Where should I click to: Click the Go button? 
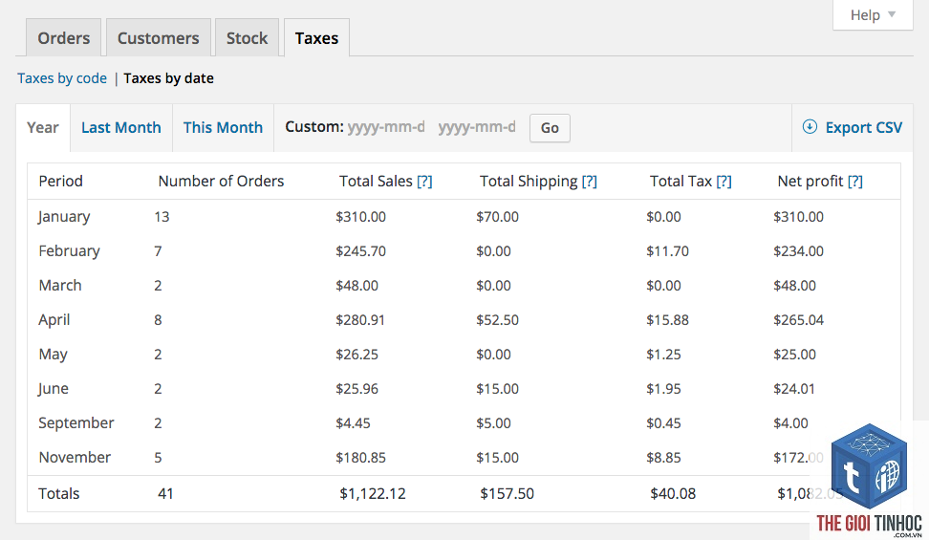[x=550, y=128]
